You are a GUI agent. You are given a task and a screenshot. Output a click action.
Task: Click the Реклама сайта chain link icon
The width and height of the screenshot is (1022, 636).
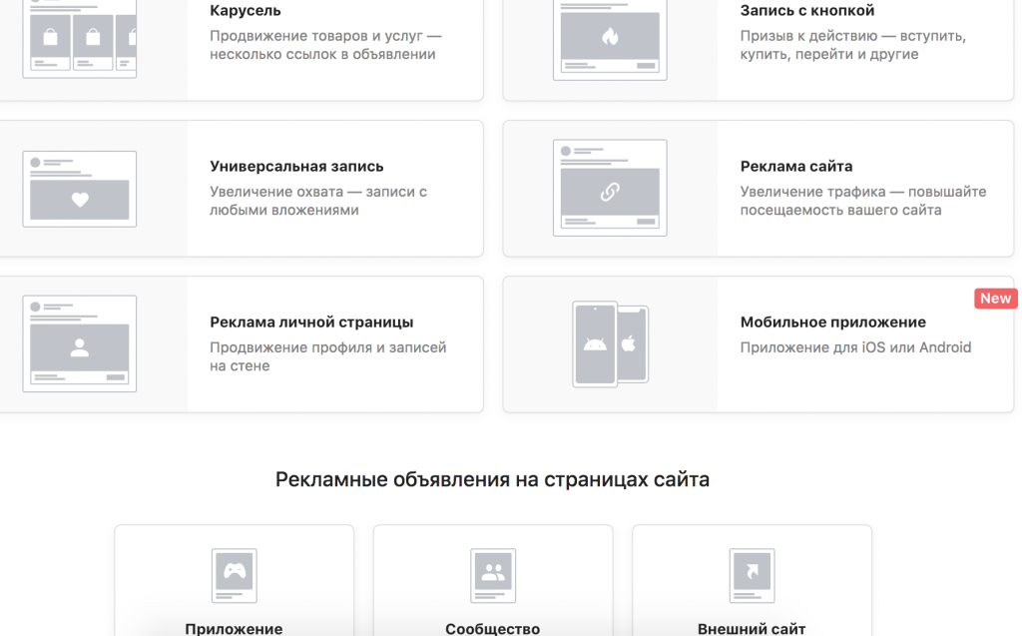[x=610, y=192]
